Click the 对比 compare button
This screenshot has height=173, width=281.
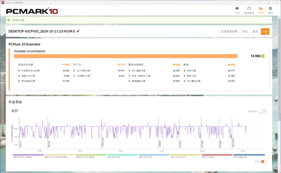point(245,31)
